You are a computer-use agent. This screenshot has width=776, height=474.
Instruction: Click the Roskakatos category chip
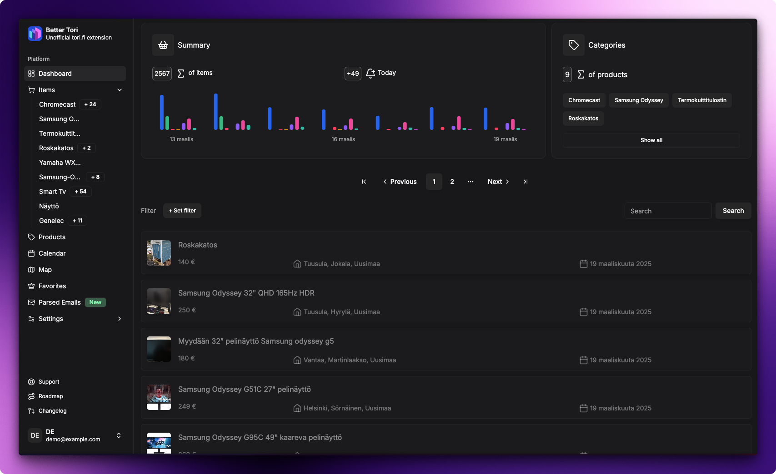pos(583,118)
